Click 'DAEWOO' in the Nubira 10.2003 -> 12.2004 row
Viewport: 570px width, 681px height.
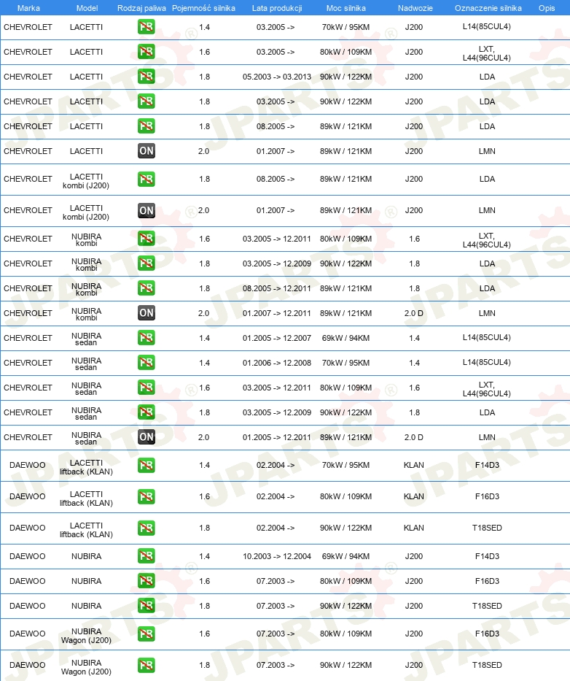point(27,556)
